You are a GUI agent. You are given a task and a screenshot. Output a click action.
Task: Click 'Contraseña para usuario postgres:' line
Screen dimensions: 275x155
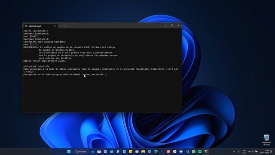tap(45, 42)
